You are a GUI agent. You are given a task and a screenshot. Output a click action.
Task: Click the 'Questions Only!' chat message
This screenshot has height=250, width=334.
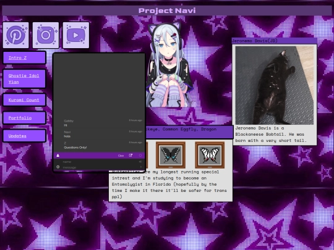[75, 148]
